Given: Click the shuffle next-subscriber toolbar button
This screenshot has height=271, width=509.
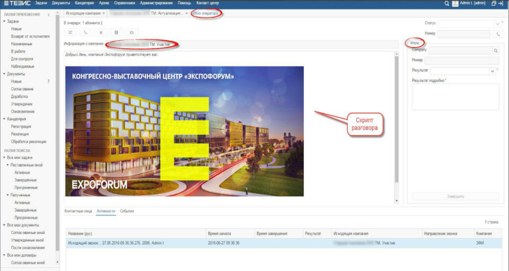Looking at the screenshot, I should 70,32.
